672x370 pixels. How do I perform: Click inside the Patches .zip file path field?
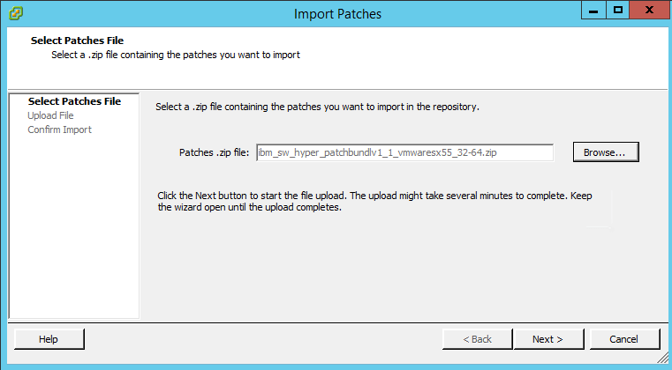coord(404,152)
